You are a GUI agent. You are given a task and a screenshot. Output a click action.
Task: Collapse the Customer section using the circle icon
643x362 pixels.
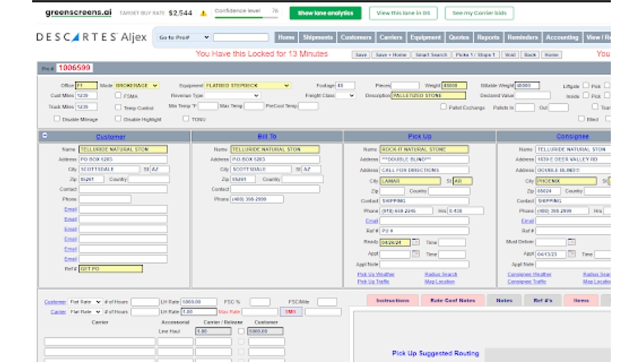[44, 136]
